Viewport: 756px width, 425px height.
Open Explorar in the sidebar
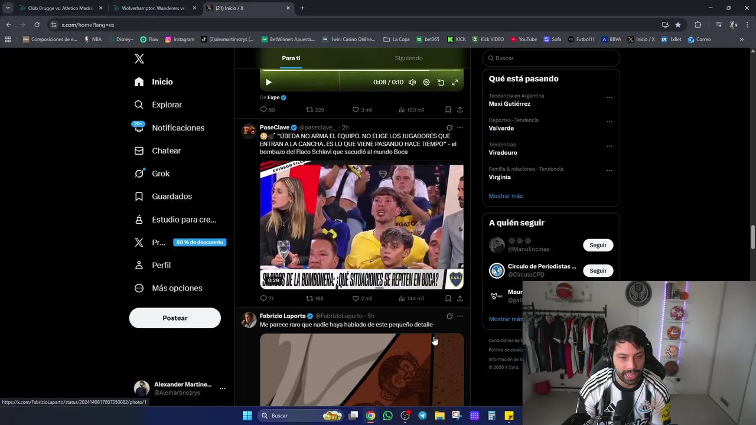158,104
